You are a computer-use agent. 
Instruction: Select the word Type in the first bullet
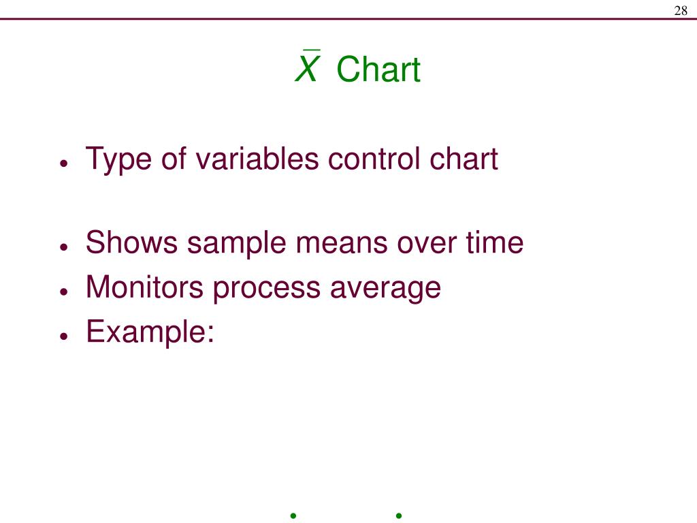(118, 159)
